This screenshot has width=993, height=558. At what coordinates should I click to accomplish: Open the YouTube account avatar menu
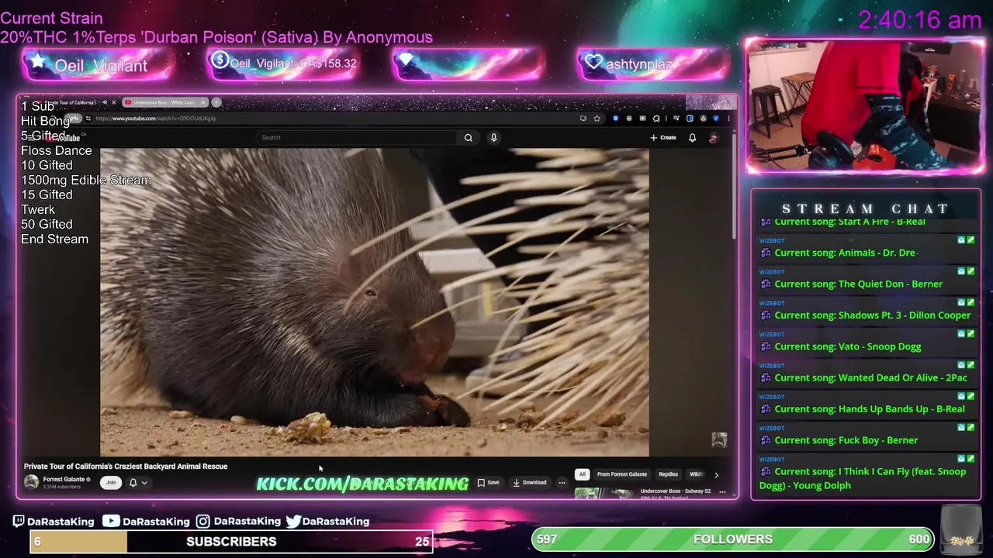click(x=713, y=137)
